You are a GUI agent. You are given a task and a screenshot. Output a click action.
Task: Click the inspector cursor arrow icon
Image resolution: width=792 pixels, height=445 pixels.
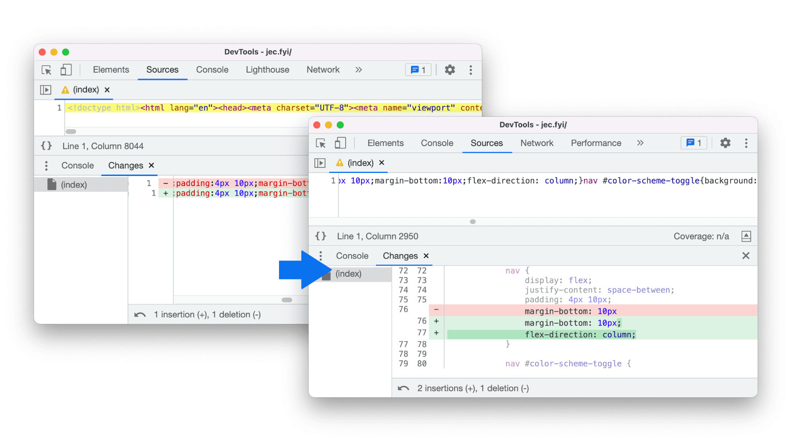(48, 70)
